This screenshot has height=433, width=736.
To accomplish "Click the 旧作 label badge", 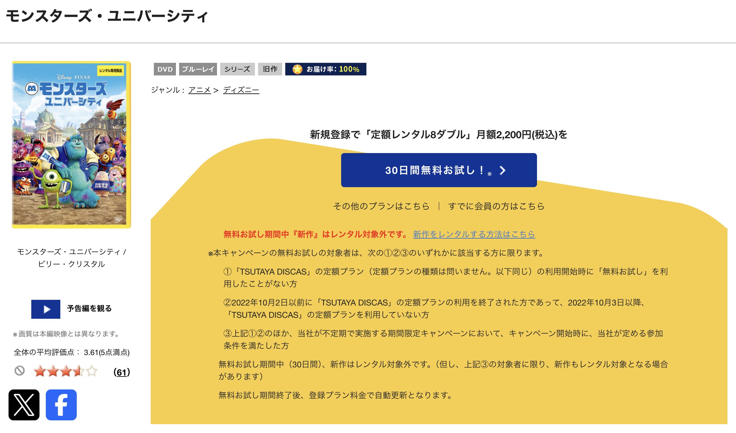I will click(x=269, y=69).
